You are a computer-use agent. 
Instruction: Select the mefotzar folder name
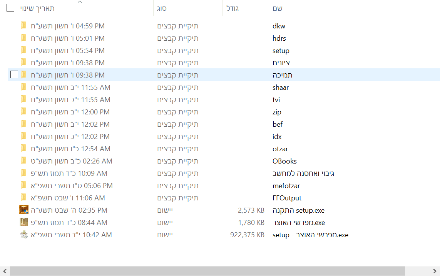click(x=286, y=186)
